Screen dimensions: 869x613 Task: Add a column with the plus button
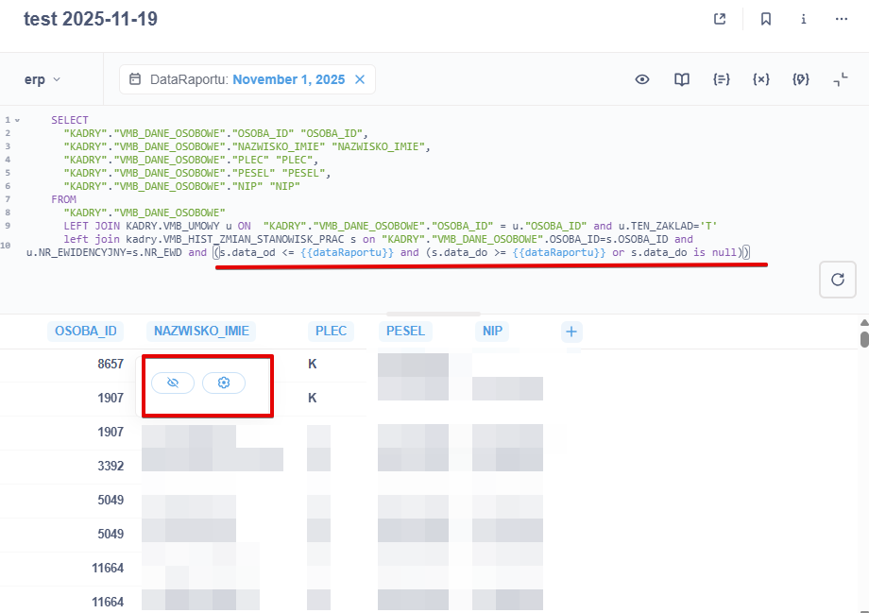coord(571,331)
